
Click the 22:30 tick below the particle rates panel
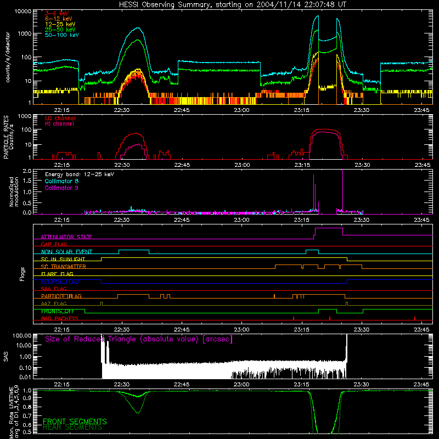(x=122, y=165)
